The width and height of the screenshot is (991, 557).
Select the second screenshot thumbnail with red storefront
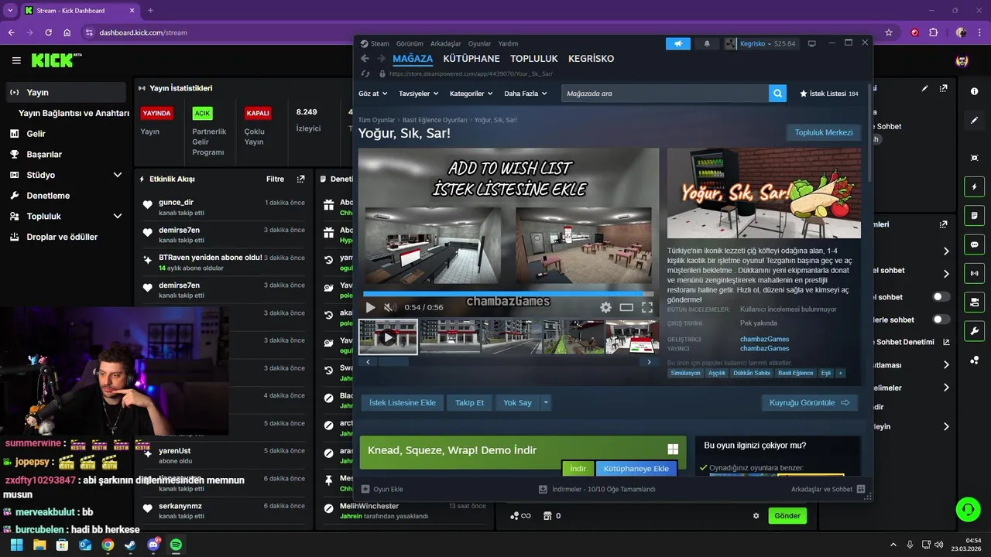coord(449,337)
